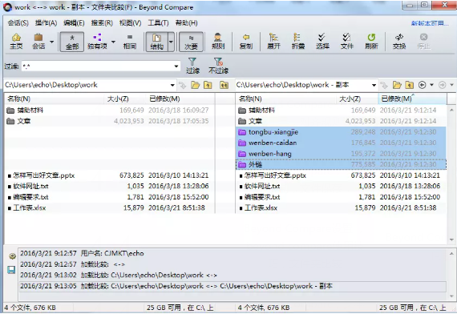This screenshot has height=314, width=457.
Task: Open the 规则 rules dialog
Action: click(x=218, y=42)
